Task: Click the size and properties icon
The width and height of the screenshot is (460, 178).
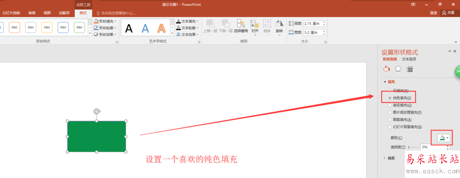Action: tap(409, 69)
